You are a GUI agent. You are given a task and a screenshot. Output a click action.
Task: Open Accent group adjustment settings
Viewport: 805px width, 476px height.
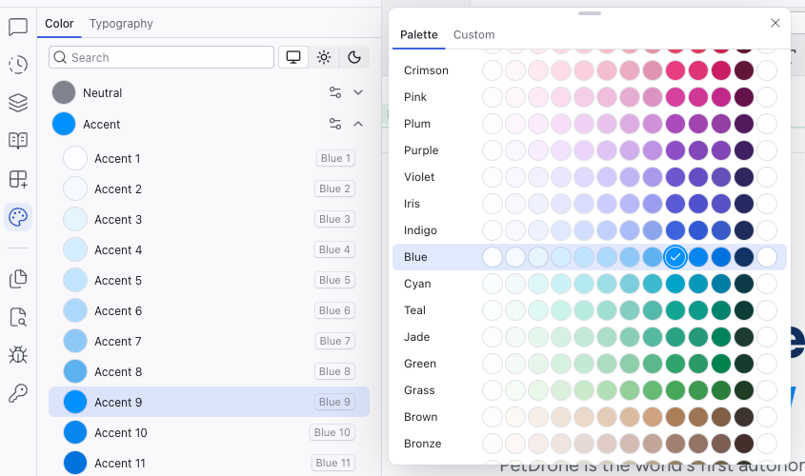(x=335, y=124)
